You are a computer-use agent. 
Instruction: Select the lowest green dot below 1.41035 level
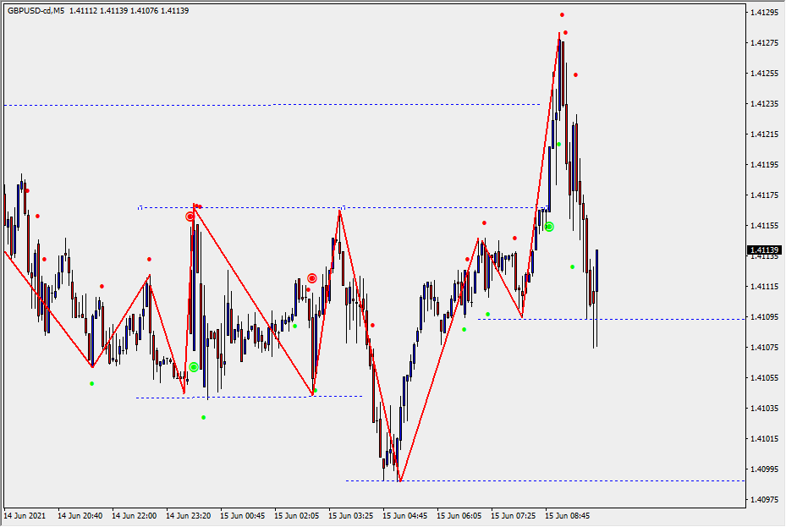click(203, 417)
